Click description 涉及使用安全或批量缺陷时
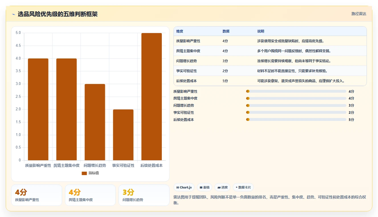The image size is (378, 217). 291,41
